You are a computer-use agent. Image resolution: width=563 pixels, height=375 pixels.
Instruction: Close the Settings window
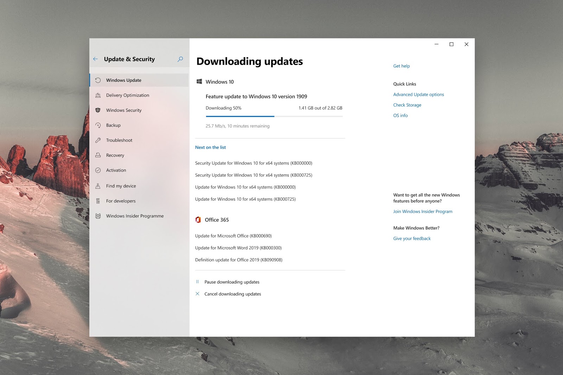467,44
